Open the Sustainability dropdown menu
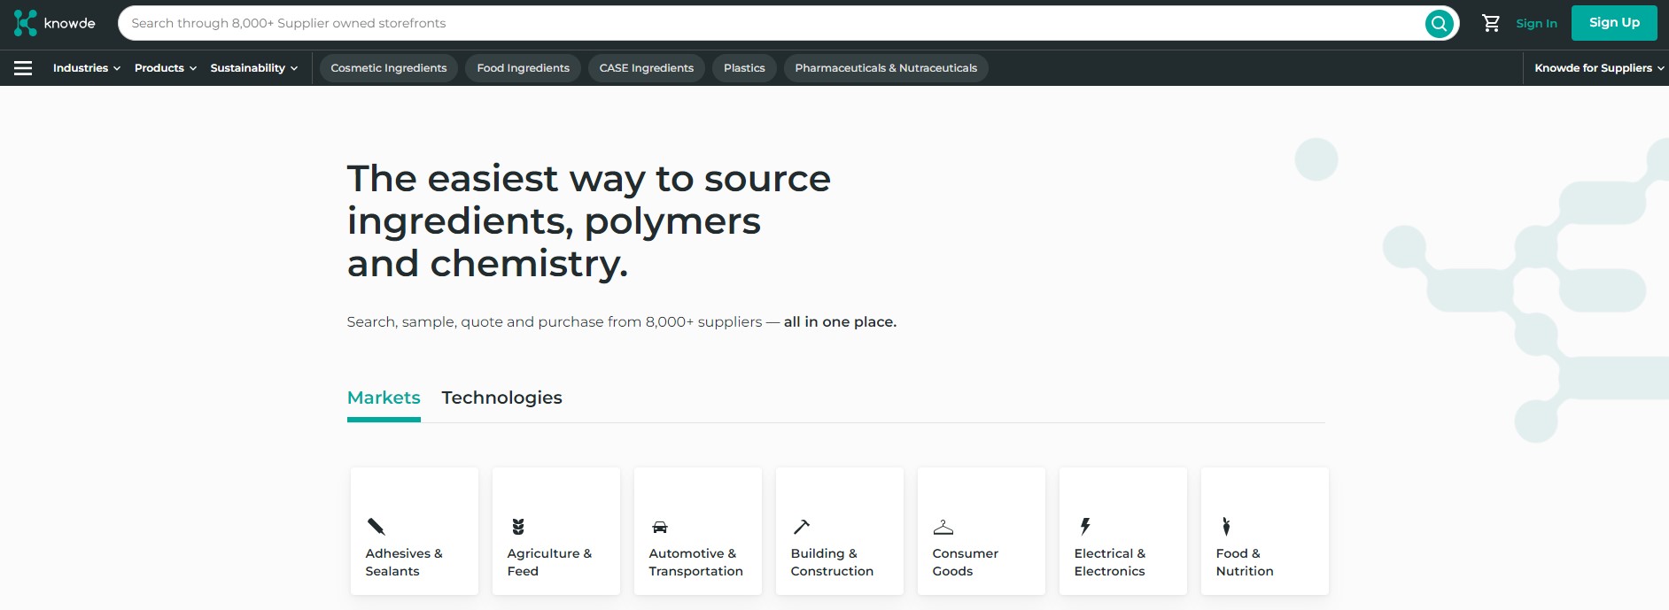 pyautogui.click(x=253, y=68)
